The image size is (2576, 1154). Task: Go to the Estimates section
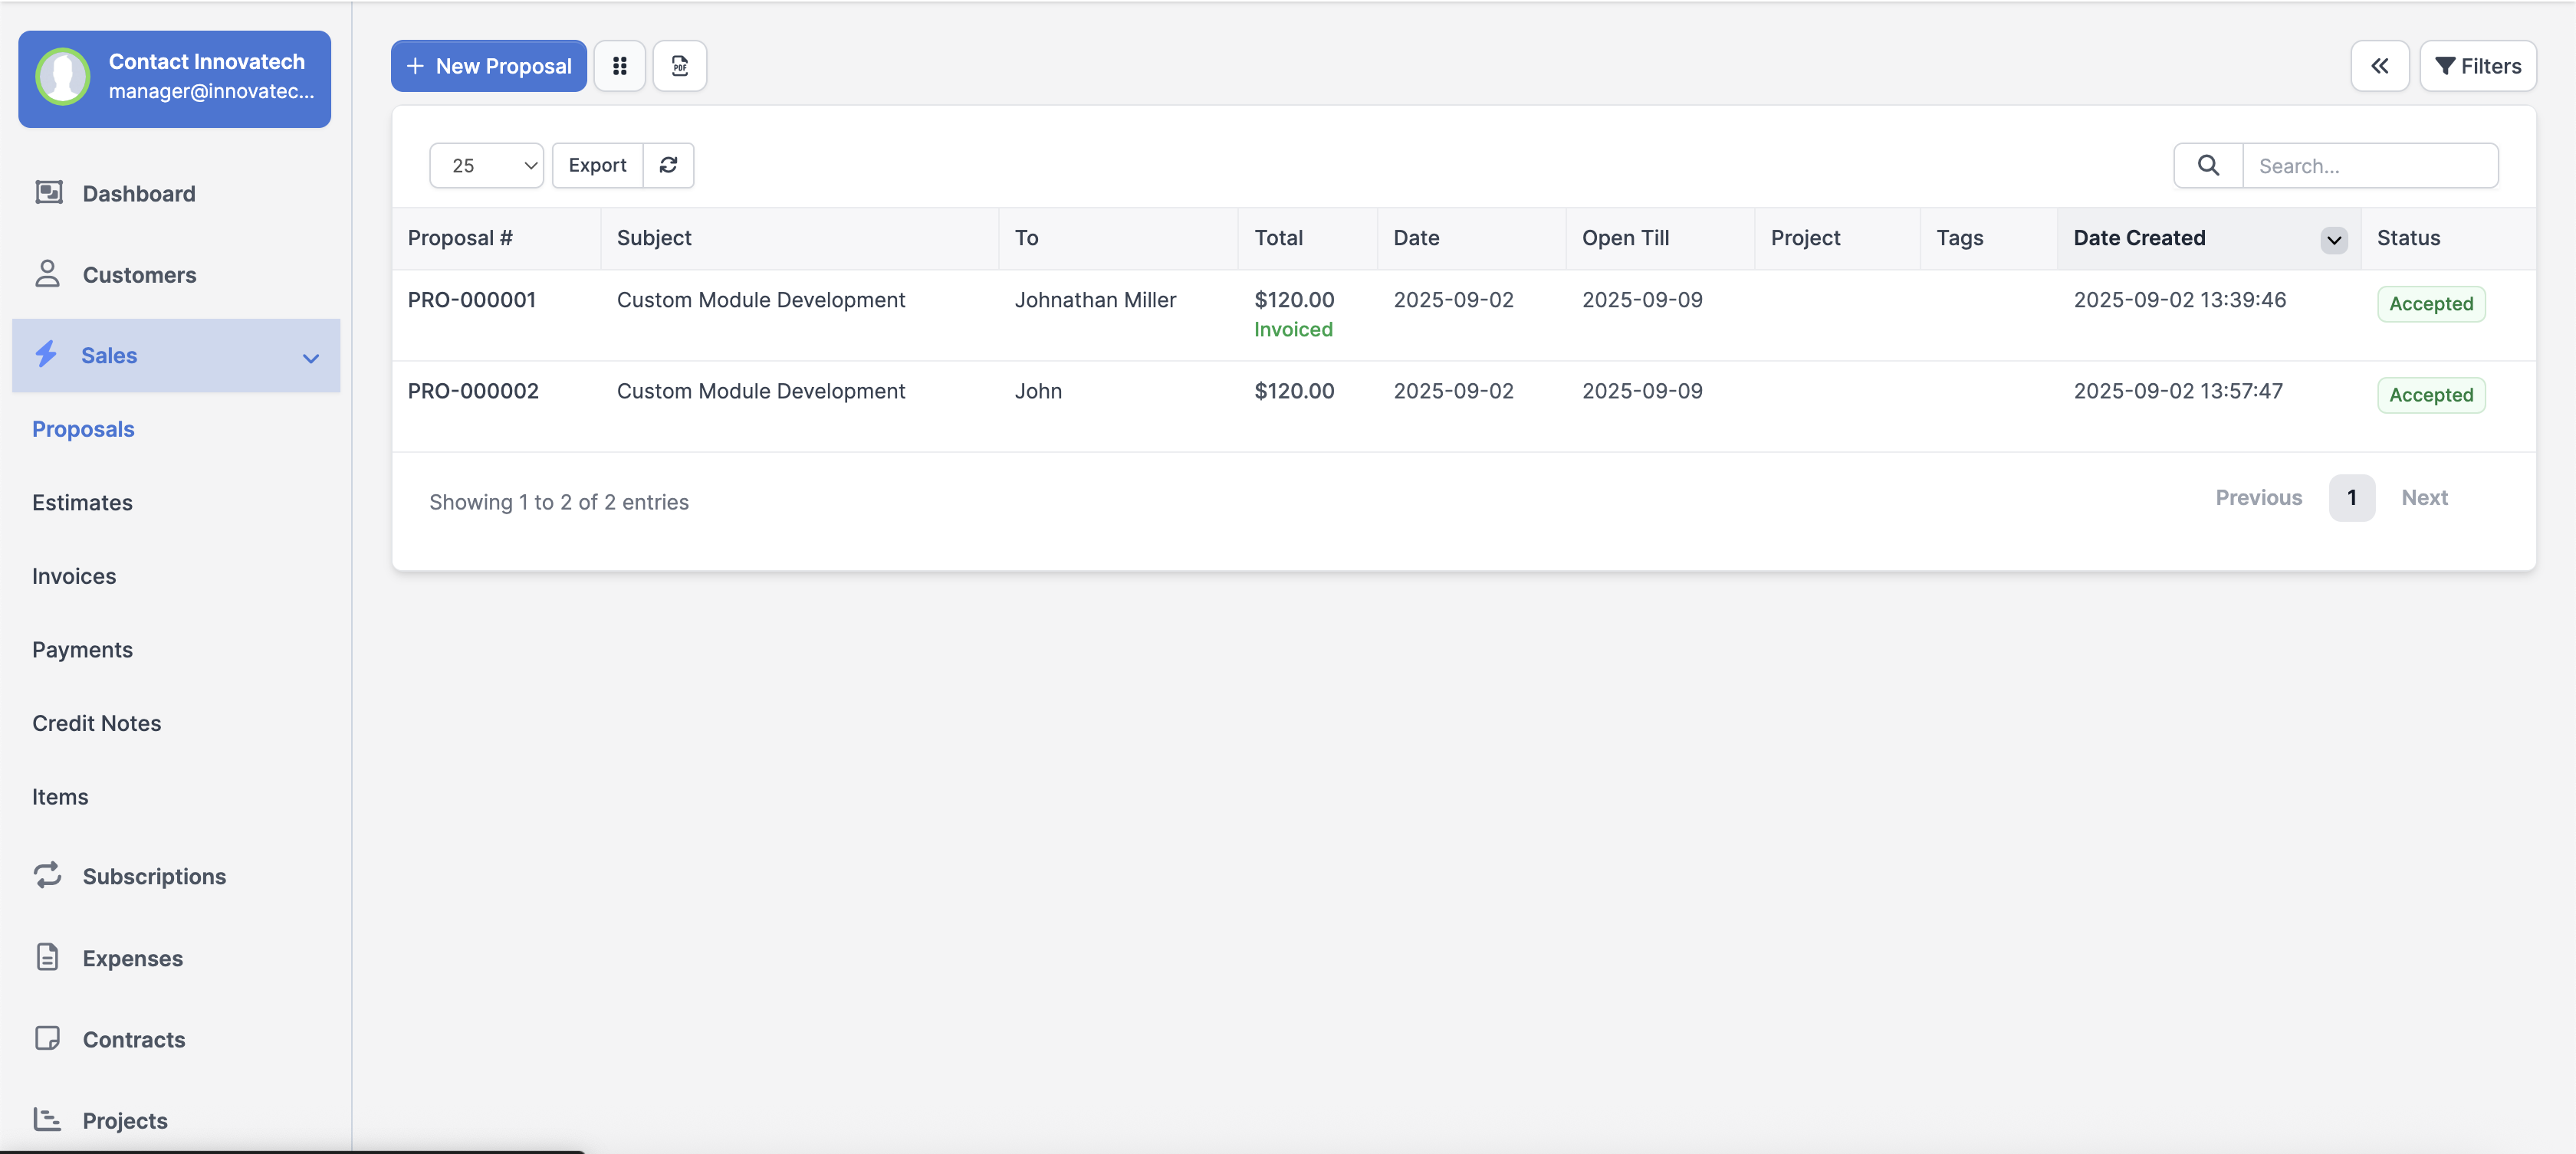coord(82,502)
